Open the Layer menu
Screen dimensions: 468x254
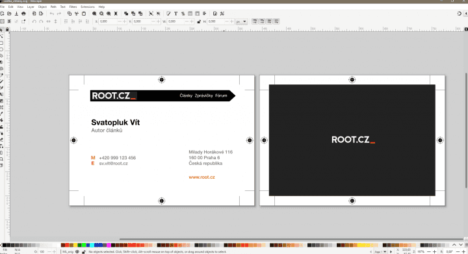31,6
